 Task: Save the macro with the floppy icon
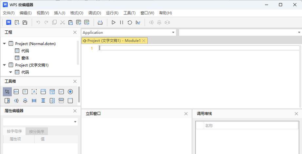(x=25, y=23)
